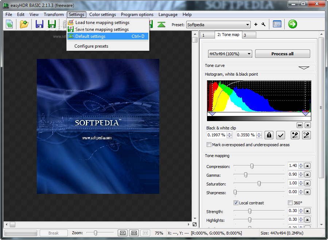Click the Process all button
Image resolution: width=328 pixels, height=240 pixels.
(x=282, y=54)
